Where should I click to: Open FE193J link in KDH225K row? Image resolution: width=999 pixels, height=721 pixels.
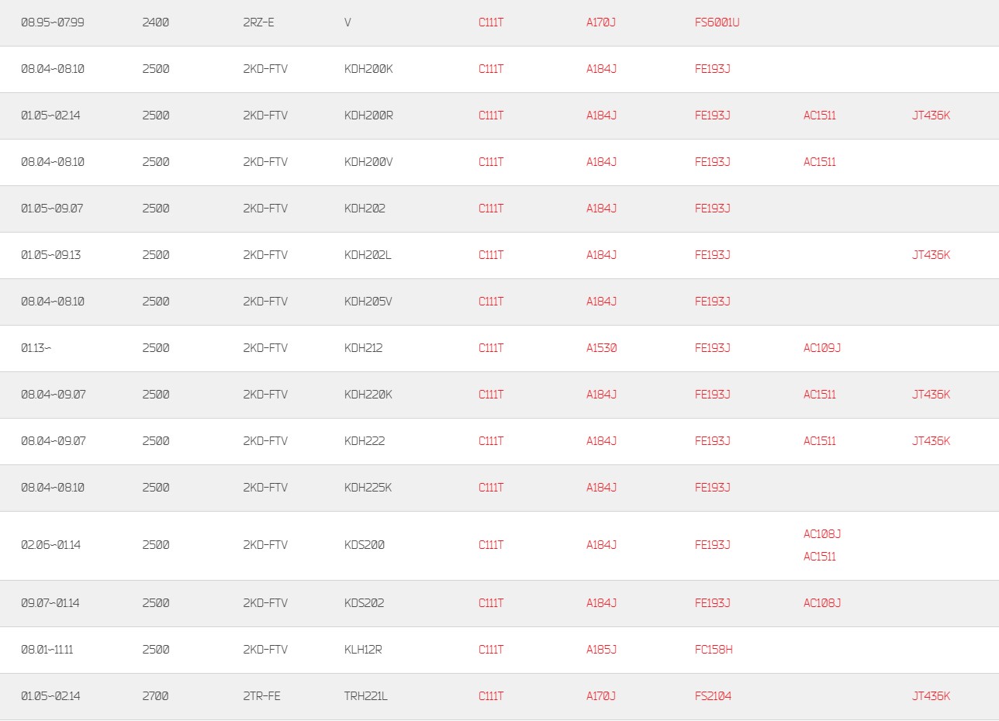tap(713, 488)
